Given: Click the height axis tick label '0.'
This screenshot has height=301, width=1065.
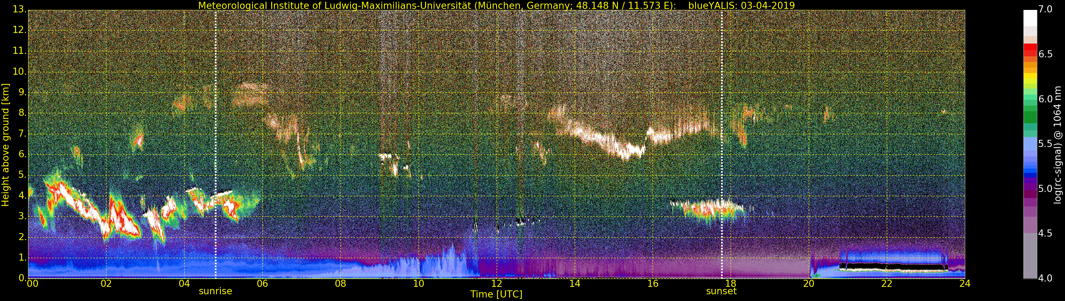Looking at the screenshot, I should tap(22, 278).
